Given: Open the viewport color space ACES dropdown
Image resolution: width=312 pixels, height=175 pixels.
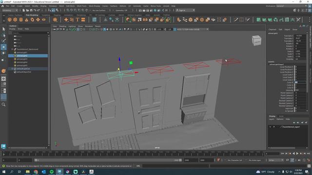Looking at the screenshot, I should point(193,29).
